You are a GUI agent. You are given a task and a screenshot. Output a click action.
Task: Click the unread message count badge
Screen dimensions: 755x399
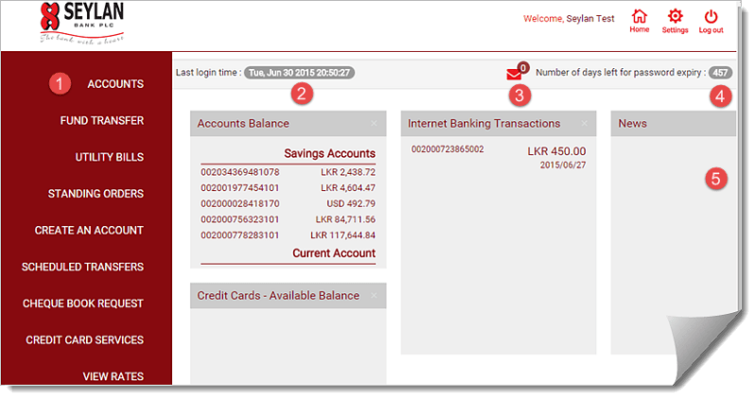coord(523,68)
